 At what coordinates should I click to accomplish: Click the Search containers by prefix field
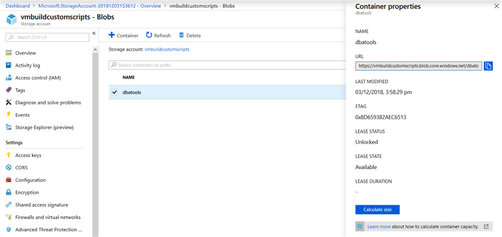click(228, 65)
